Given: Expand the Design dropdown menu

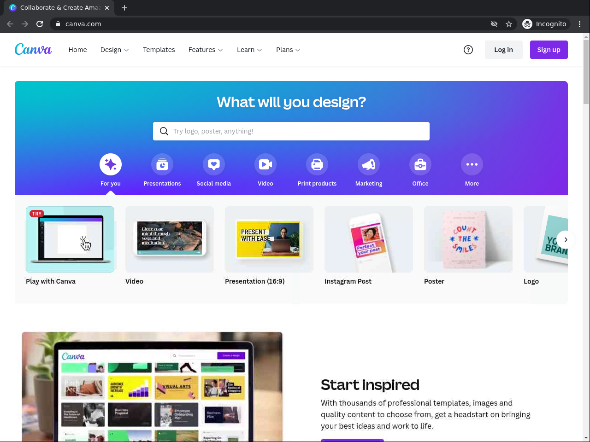Looking at the screenshot, I should (114, 50).
